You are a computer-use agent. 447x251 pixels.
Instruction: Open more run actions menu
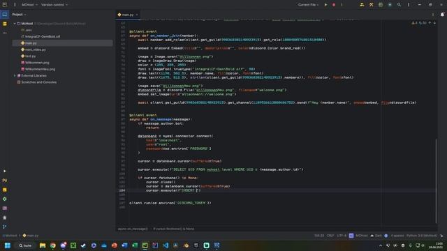coord(342,5)
